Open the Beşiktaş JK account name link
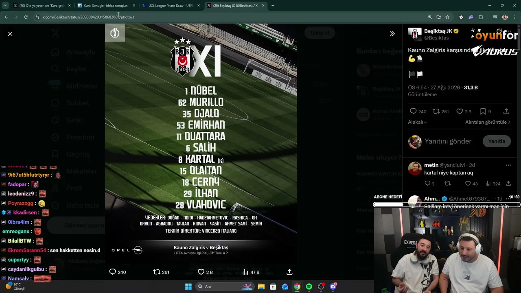521x293 pixels. point(438,31)
